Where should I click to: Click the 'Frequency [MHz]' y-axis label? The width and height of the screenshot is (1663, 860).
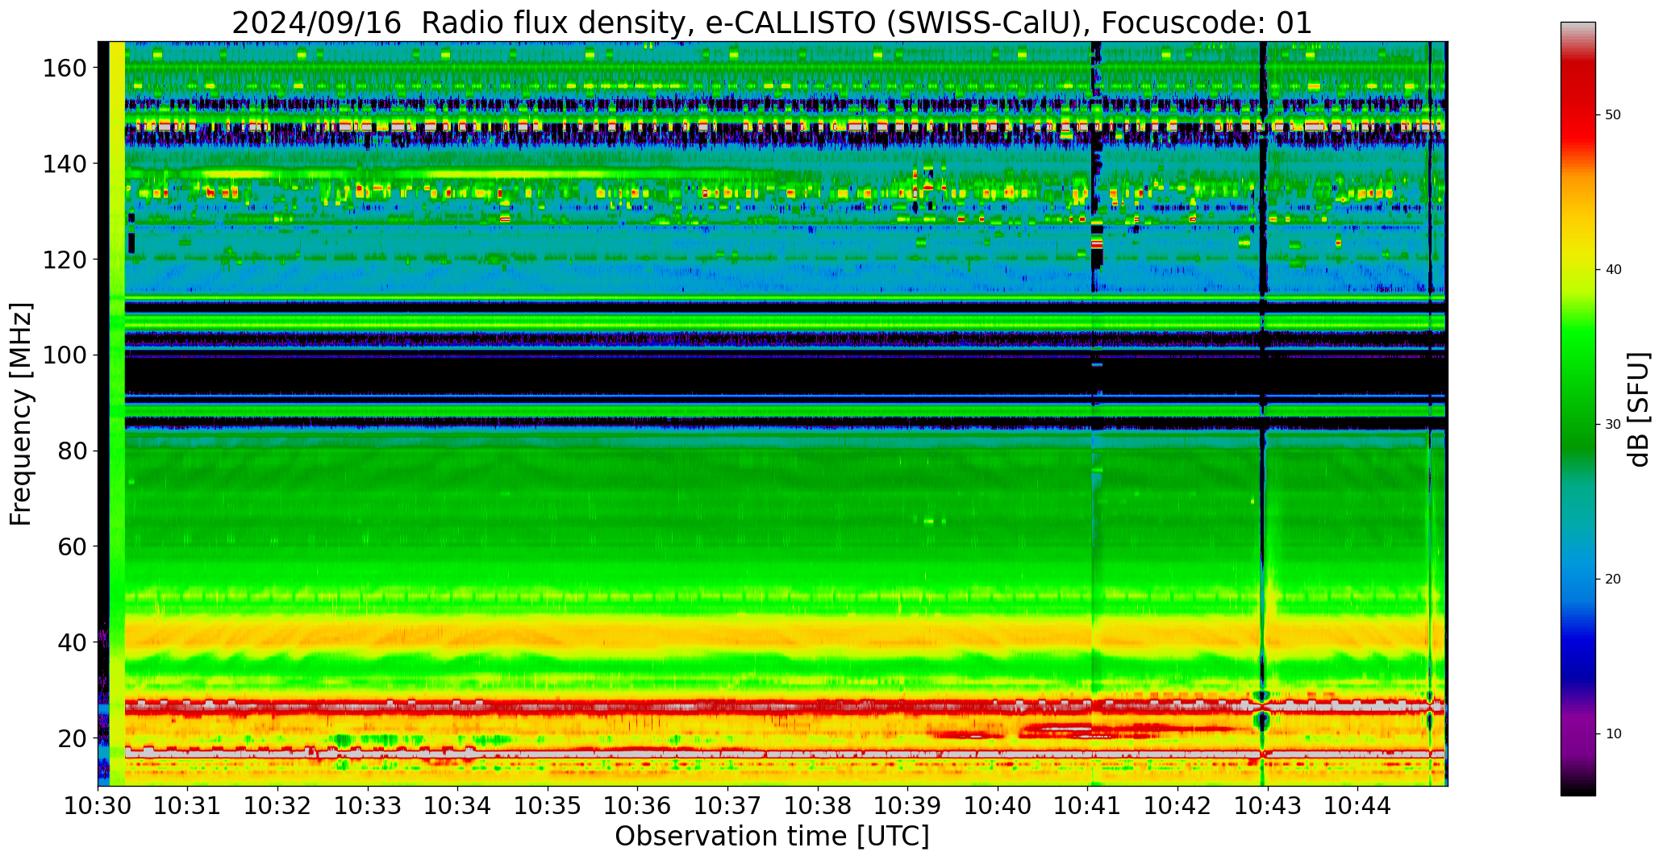(21, 414)
